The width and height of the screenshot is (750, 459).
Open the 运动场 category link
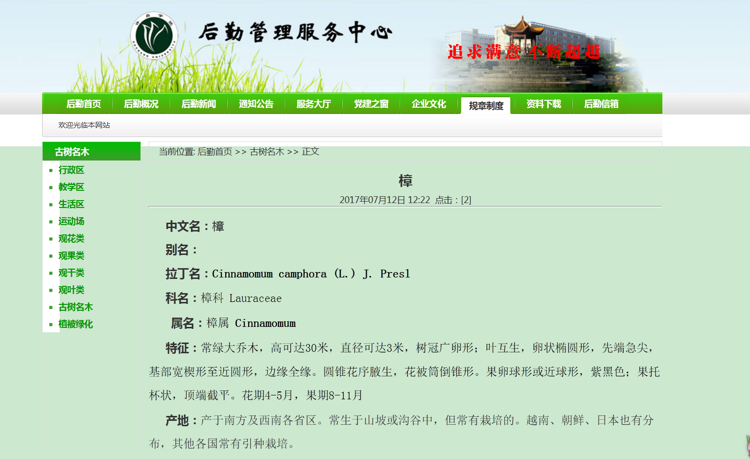pyautogui.click(x=71, y=222)
